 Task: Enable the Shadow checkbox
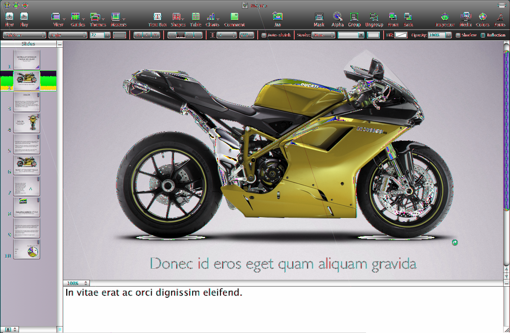tap(458, 35)
